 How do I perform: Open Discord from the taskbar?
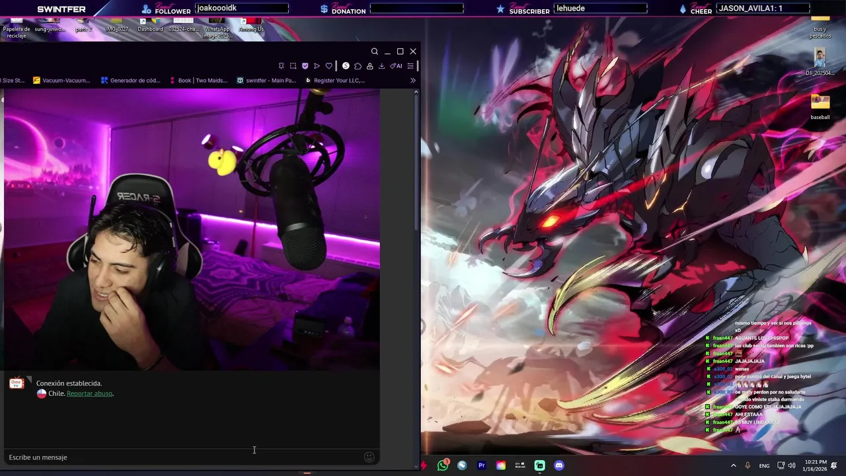coord(559,465)
